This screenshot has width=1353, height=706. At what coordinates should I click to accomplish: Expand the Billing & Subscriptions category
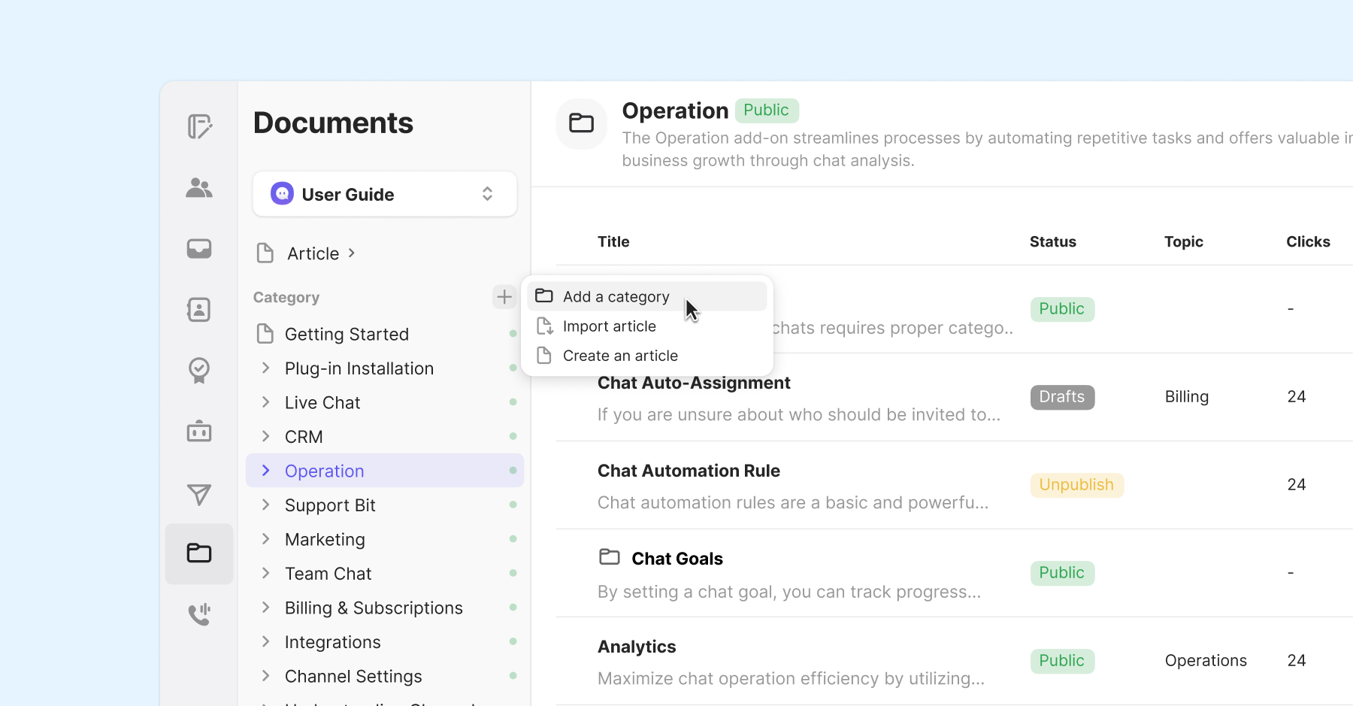pos(265,608)
